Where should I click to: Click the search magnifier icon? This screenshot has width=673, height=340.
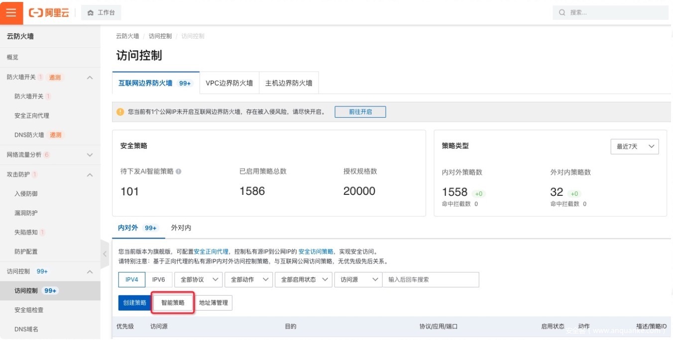click(562, 12)
